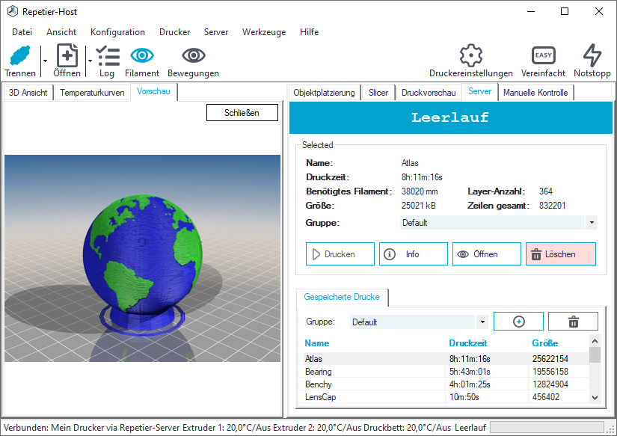Expand the arrow next to Öffnen
The height and width of the screenshot is (436, 617).
pyautogui.click(x=90, y=61)
